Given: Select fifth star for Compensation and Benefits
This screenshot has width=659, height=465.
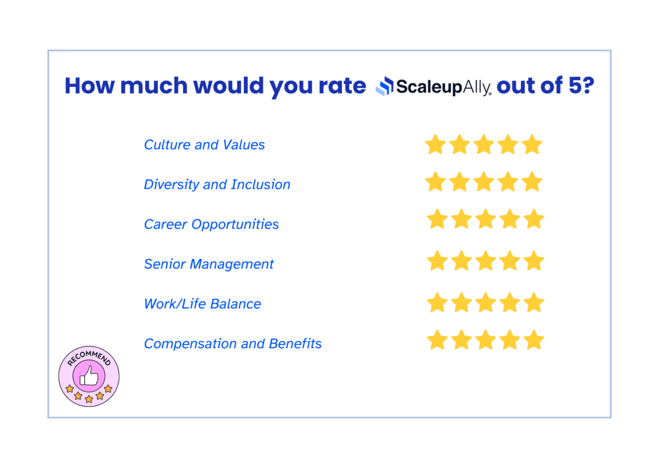Looking at the screenshot, I should pyautogui.click(x=534, y=340).
